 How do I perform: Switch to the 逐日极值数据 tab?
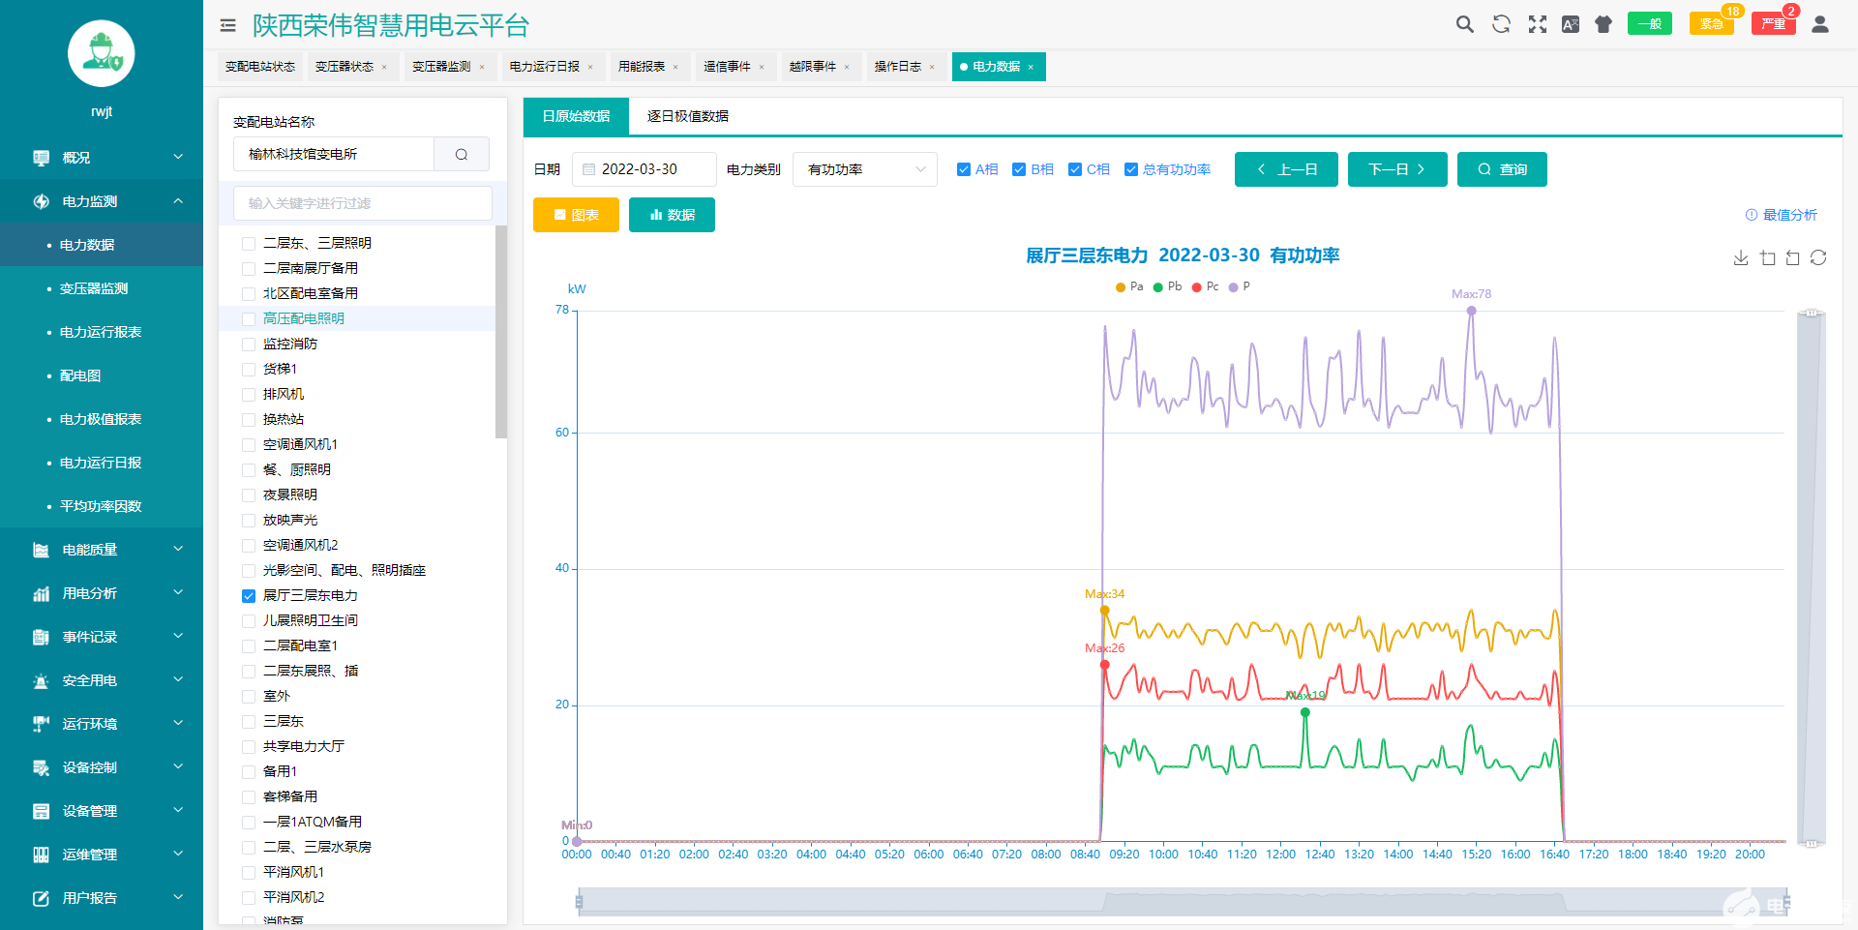pyautogui.click(x=686, y=116)
